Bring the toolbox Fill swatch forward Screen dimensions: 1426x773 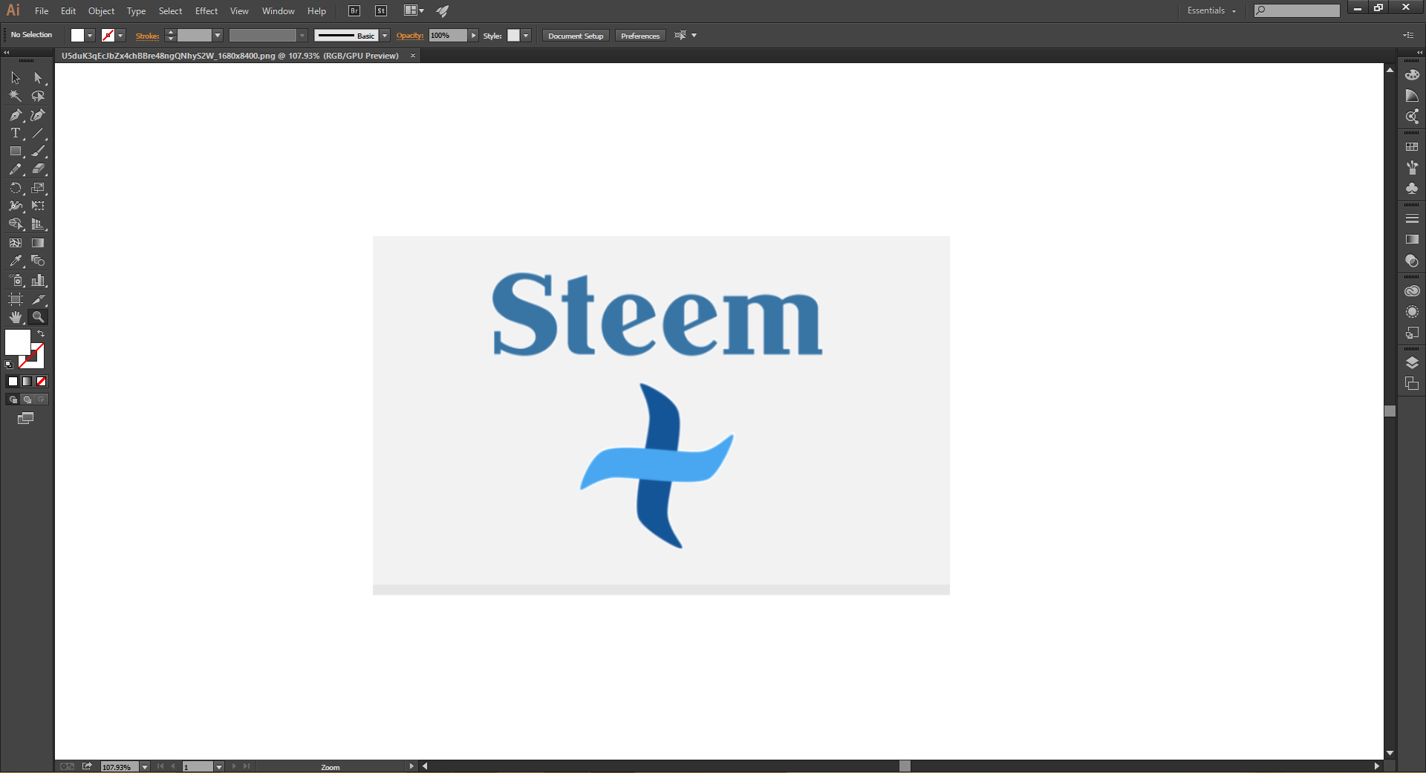coord(17,342)
